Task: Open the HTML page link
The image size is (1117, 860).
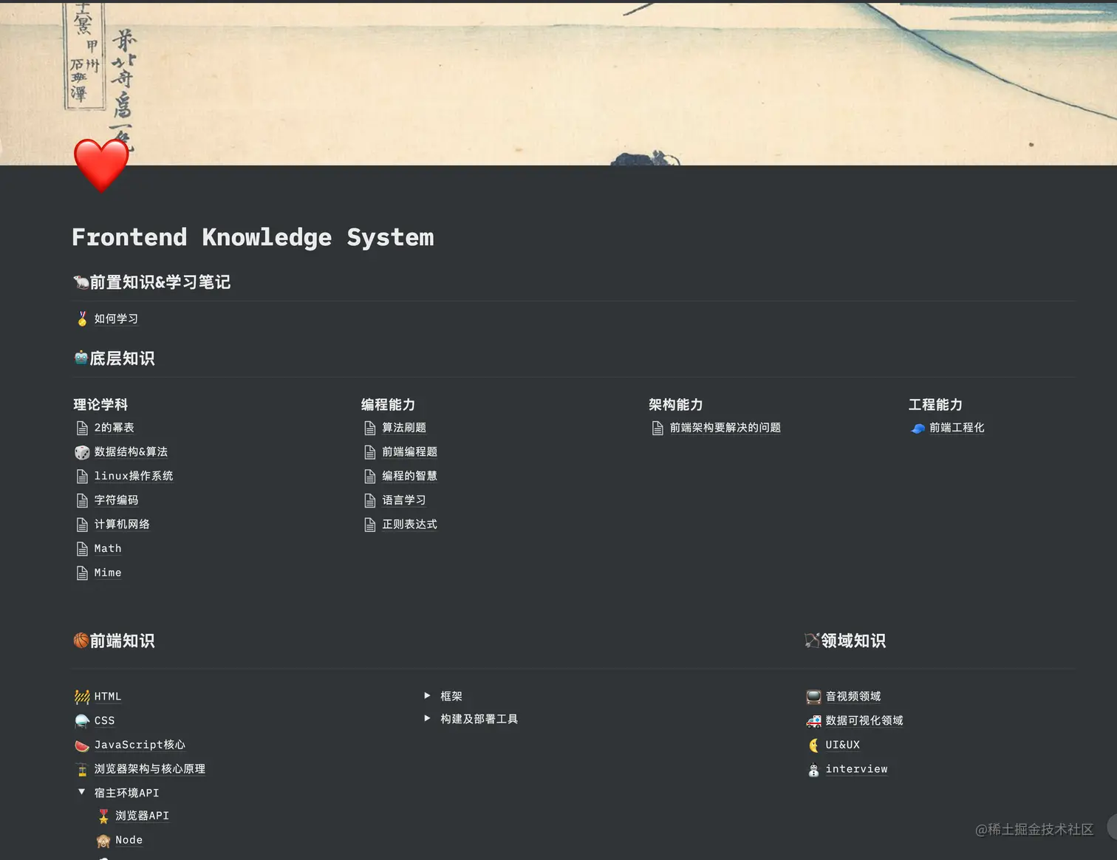Action: click(108, 697)
